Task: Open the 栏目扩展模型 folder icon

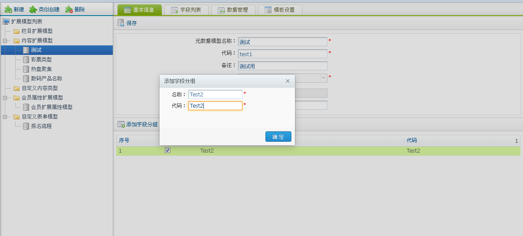Action: tap(16, 31)
